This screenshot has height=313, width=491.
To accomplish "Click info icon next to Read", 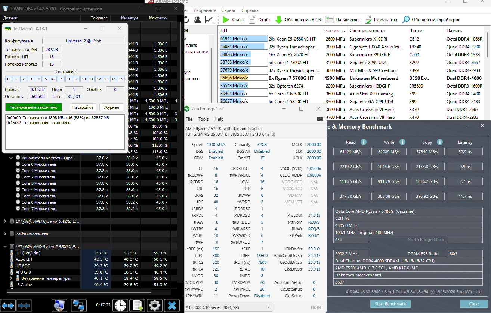I will pos(364,142).
